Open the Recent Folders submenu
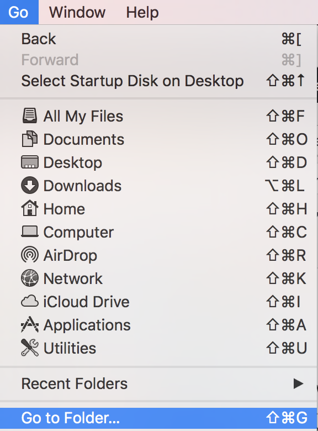The width and height of the screenshot is (318, 431). 158,383
